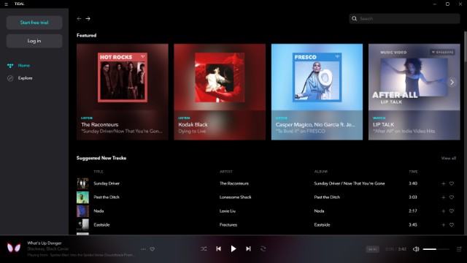Play the Sunday Driver track cover

(x=82, y=183)
